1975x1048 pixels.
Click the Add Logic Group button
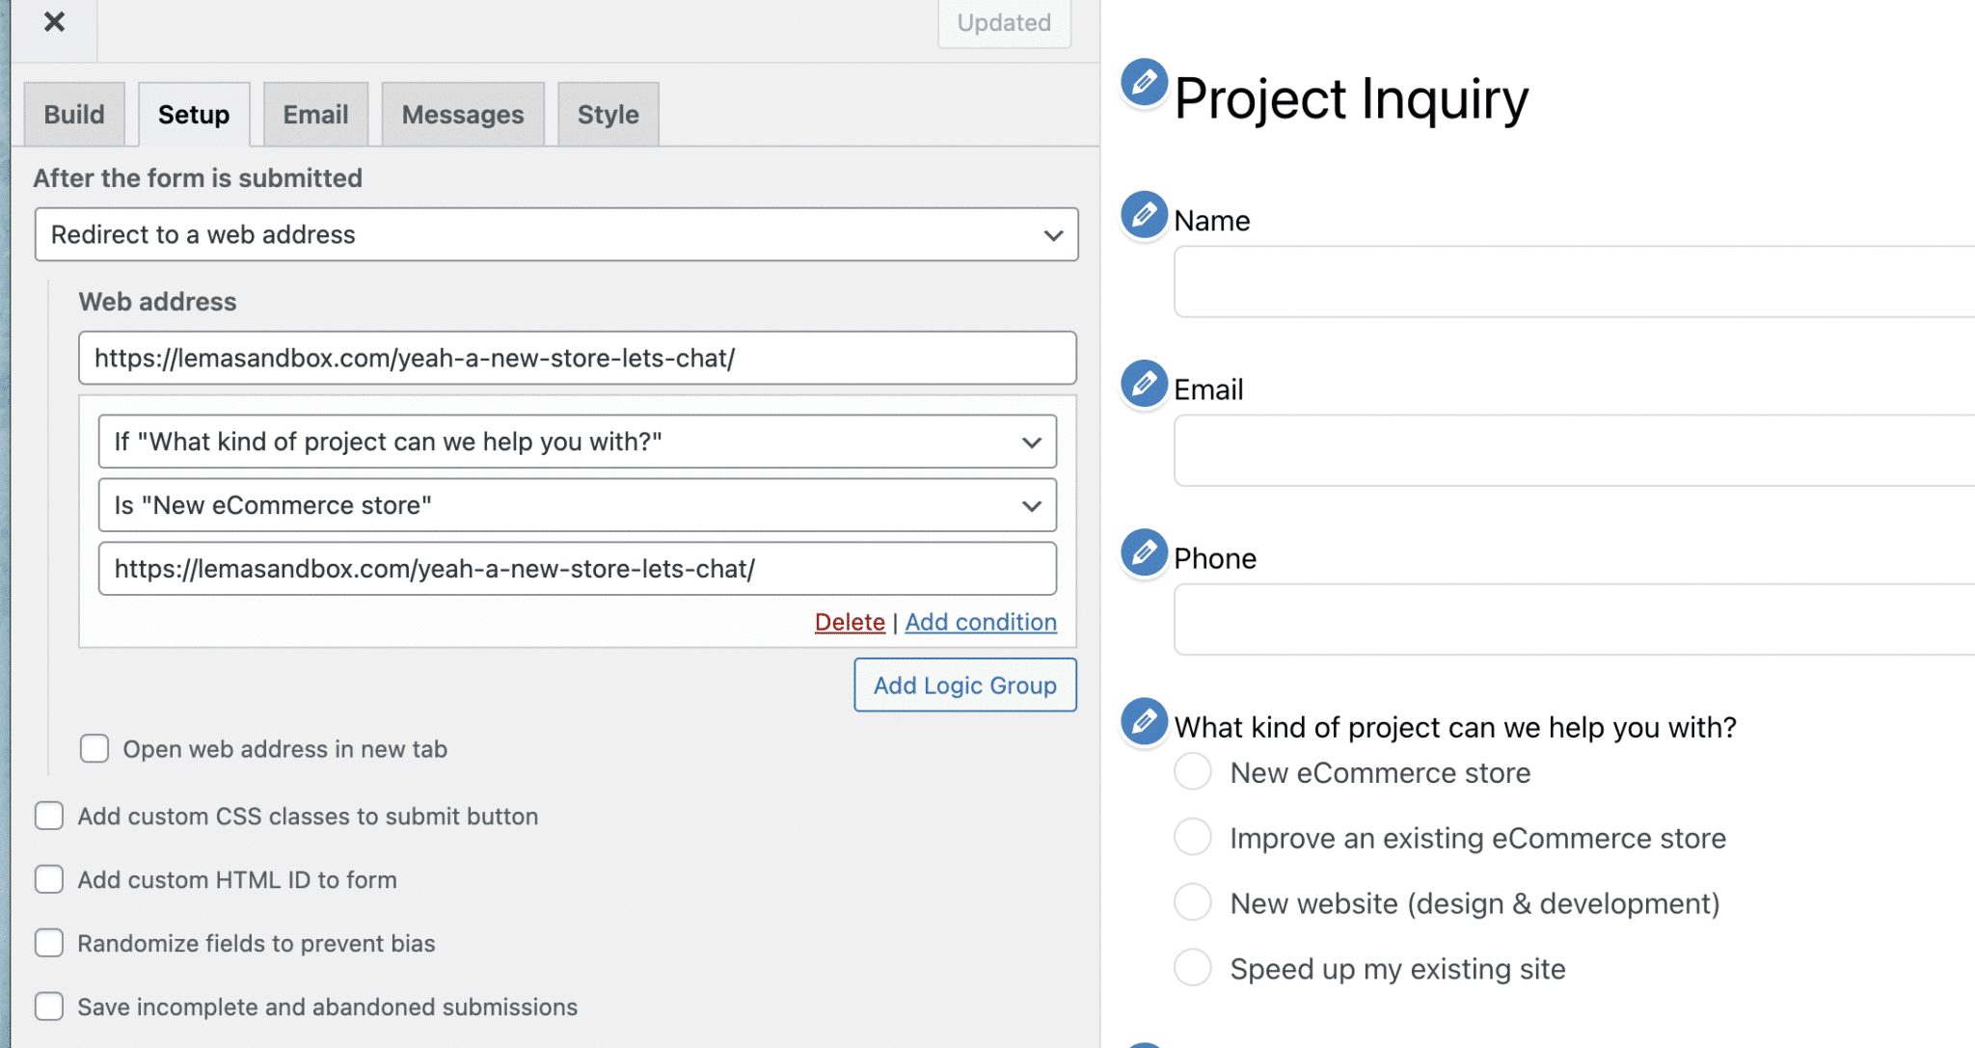(964, 685)
